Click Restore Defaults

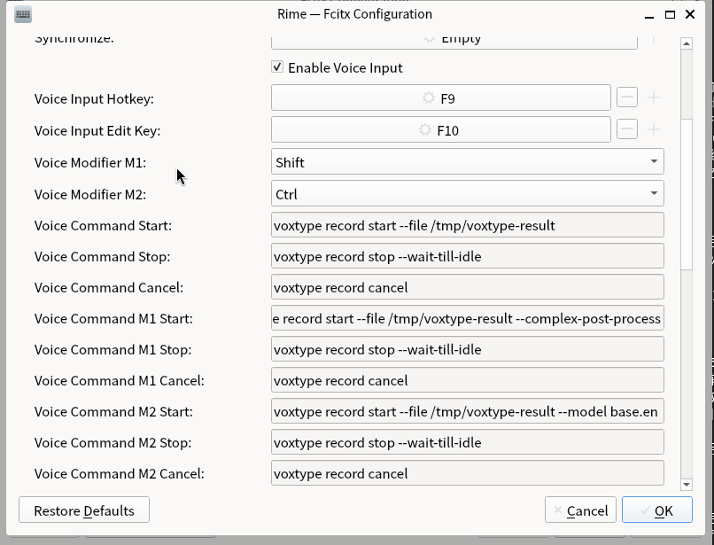point(84,510)
